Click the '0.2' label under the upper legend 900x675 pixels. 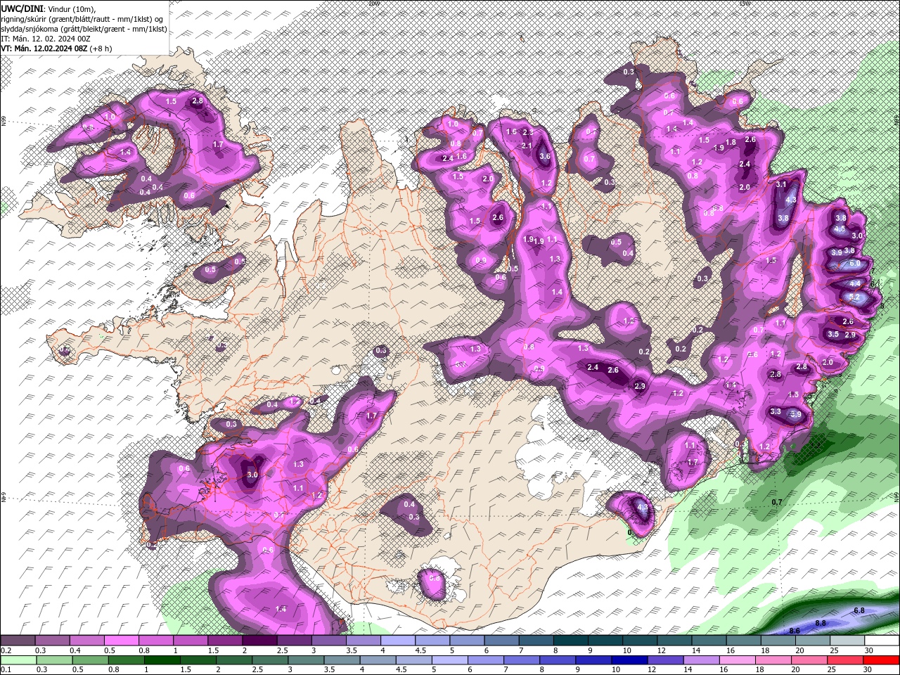(x=6, y=650)
